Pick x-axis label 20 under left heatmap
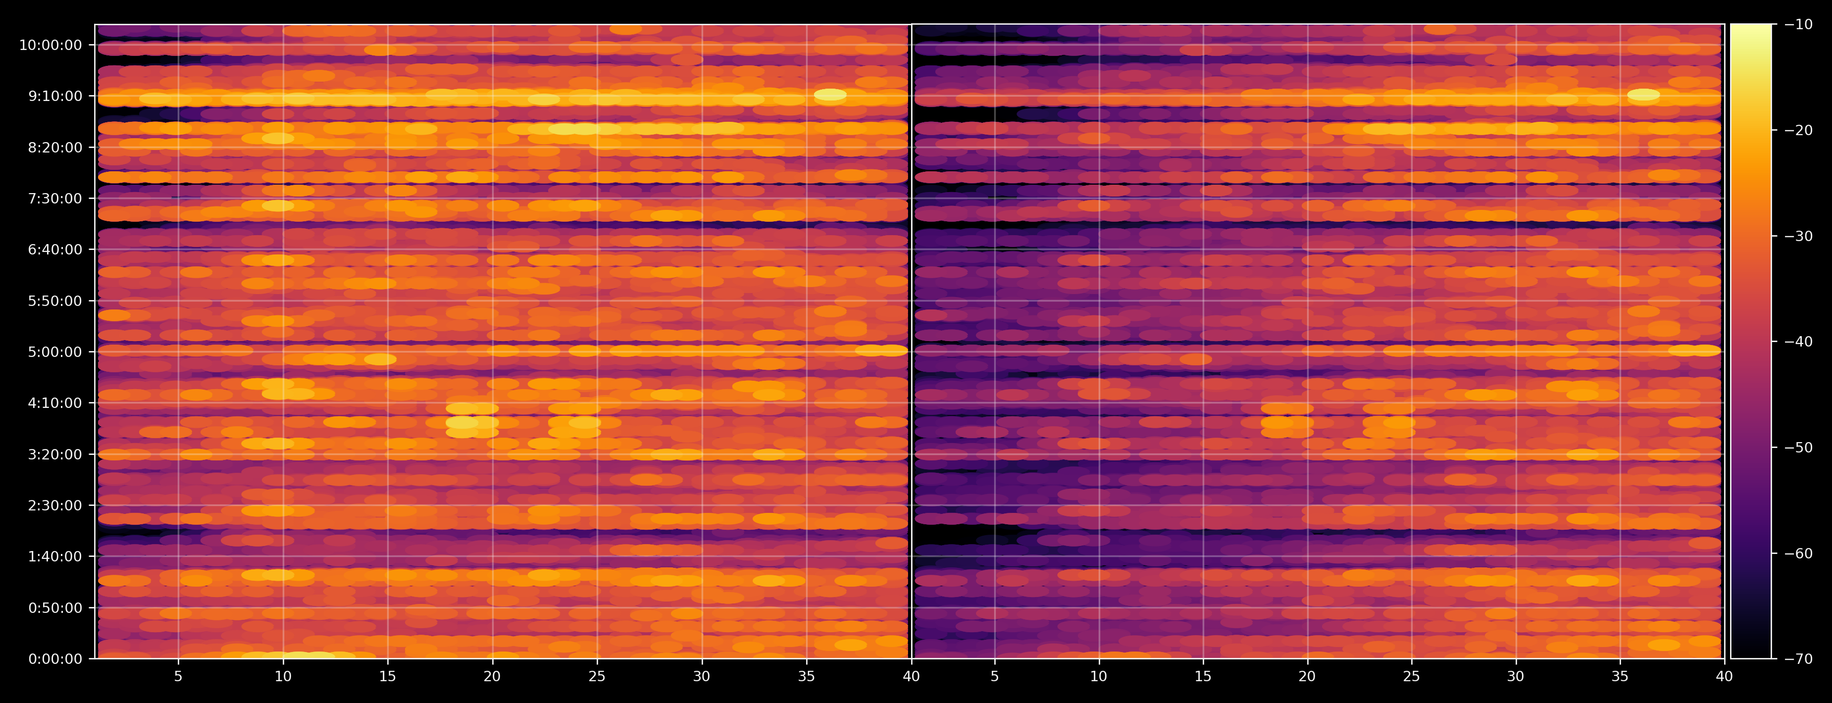 (492, 677)
